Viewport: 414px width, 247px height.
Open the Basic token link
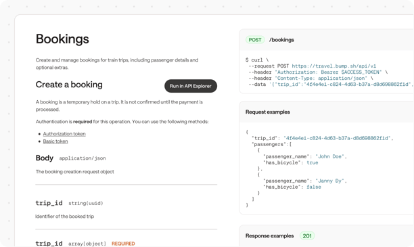pos(55,141)
